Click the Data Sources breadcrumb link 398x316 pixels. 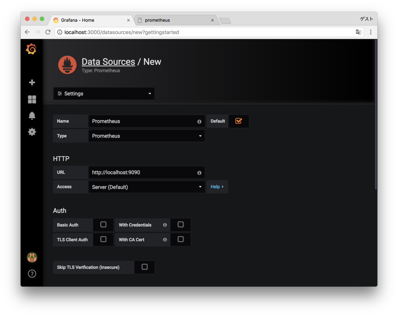[x=108, y=62]
